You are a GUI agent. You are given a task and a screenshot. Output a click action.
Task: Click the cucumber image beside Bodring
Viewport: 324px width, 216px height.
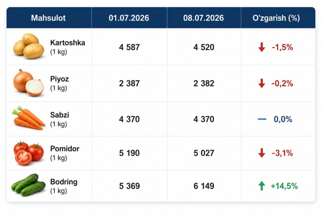[28, 185]
